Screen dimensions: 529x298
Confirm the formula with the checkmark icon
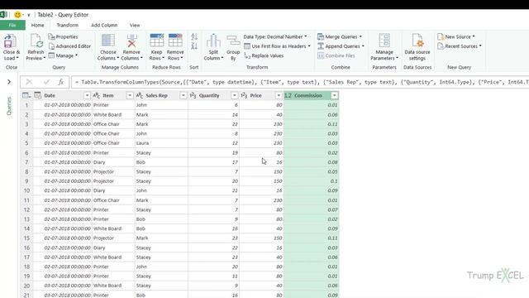point(46,82)
